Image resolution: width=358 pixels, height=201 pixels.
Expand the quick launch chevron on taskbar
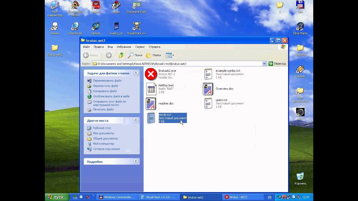(x=93, y=196)
